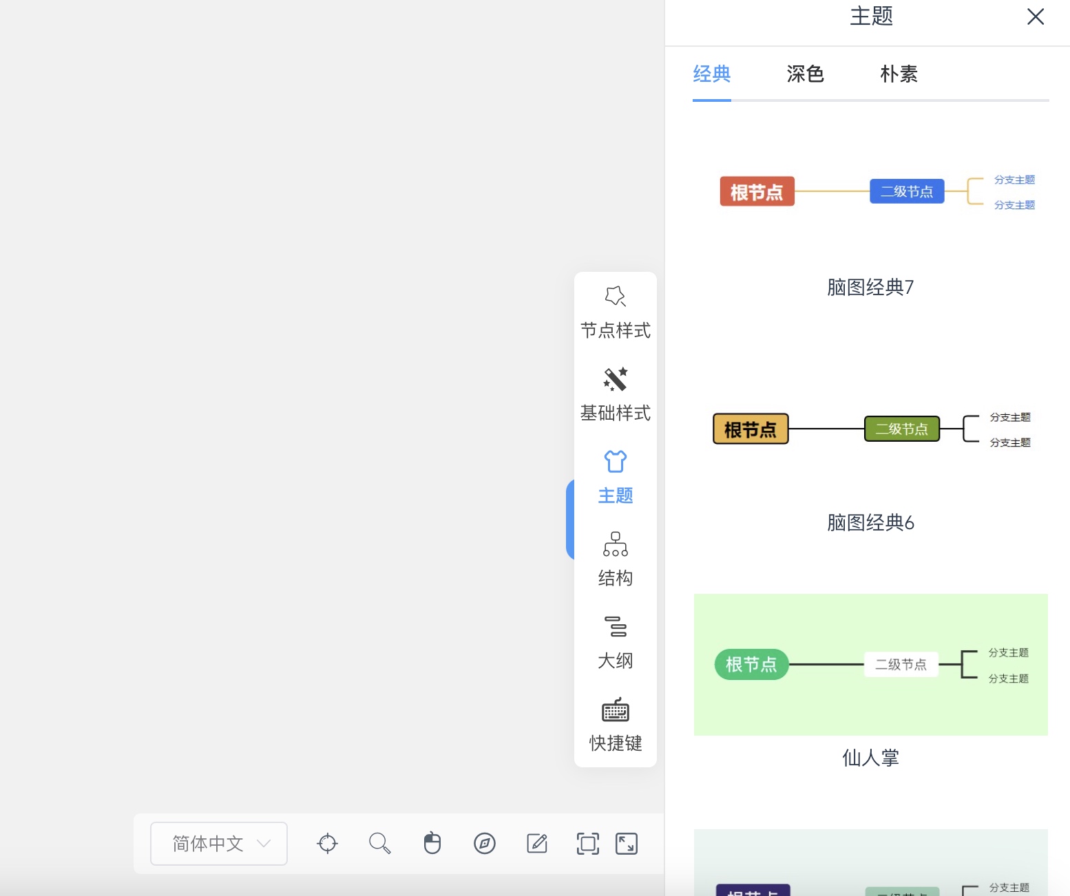The height and width of the screenshot is (896, 1070).
Task: Open the 简体中文 language dropdown
Action: pos(219,843)
